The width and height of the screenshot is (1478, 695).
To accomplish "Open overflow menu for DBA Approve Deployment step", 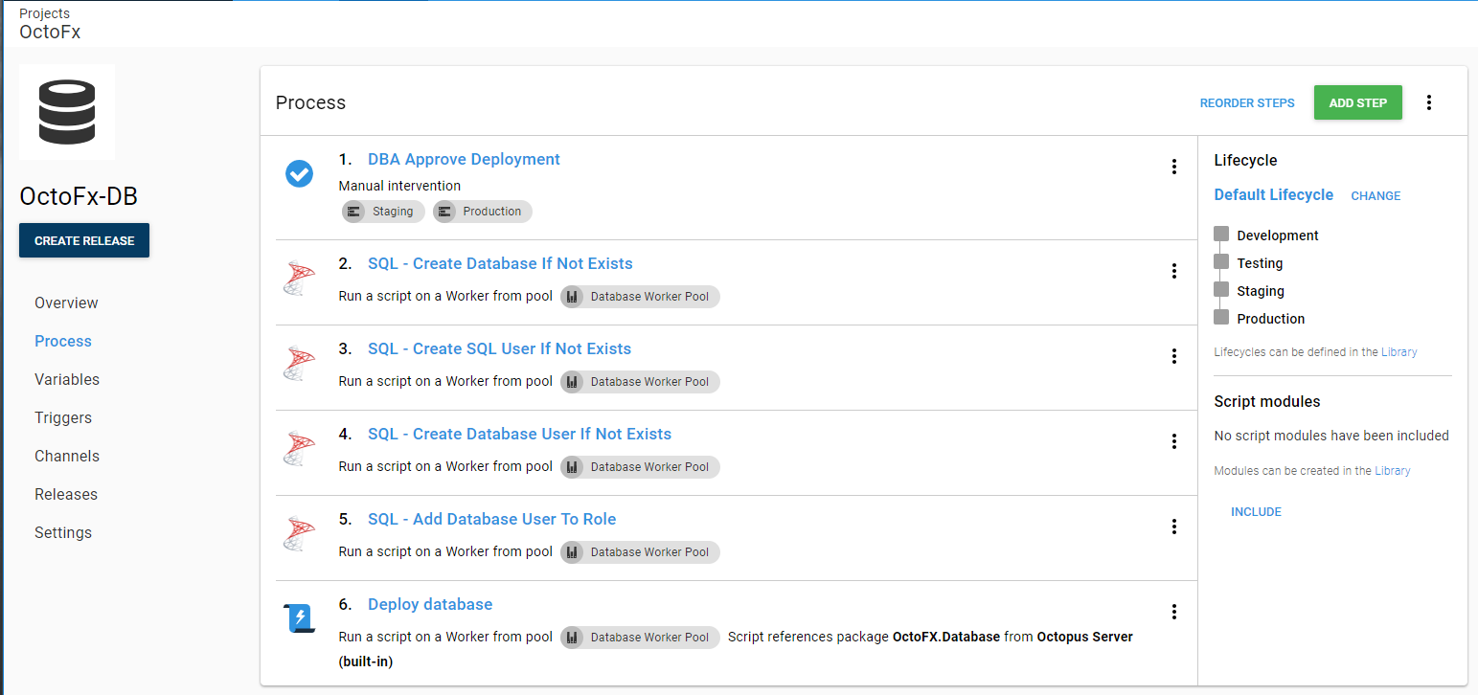I will (1173, 167).
